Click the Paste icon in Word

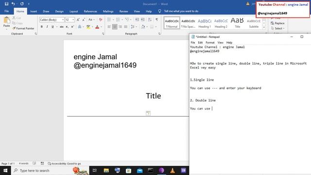(x=6, y=20)
